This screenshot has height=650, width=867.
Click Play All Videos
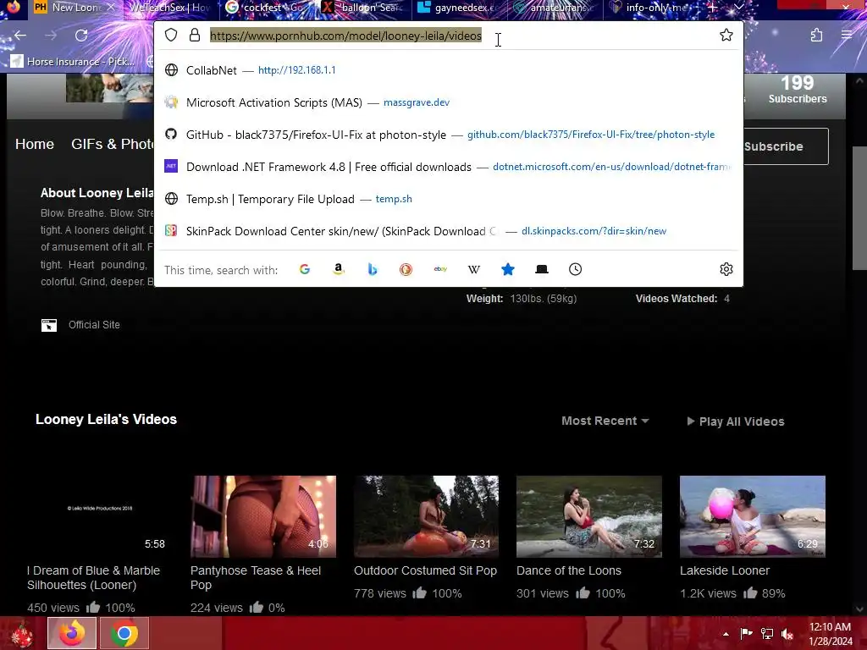(736, 421)
